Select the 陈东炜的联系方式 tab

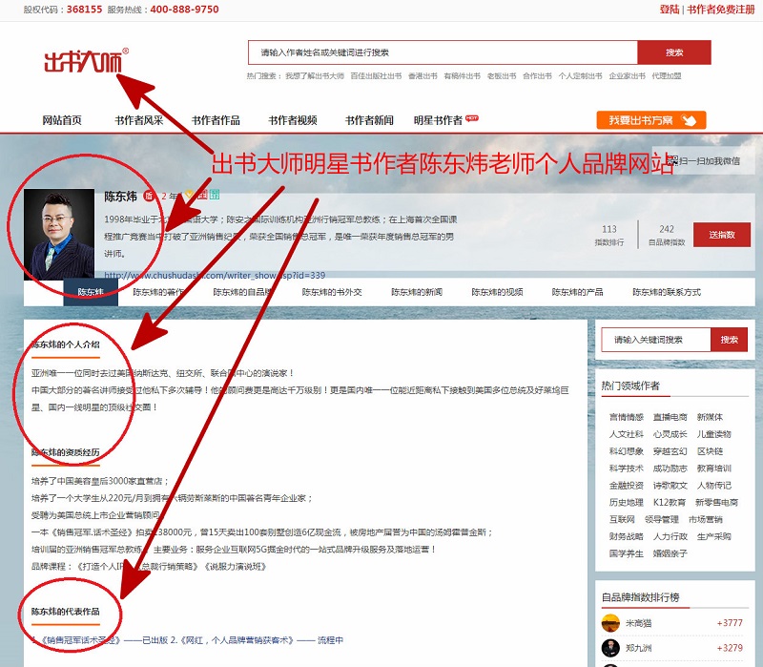pos(666,292)
